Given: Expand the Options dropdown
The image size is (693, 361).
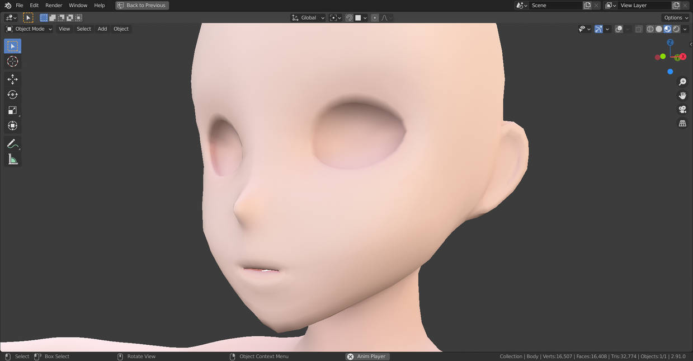Looking at the screenshot, I should coord(675,18).
